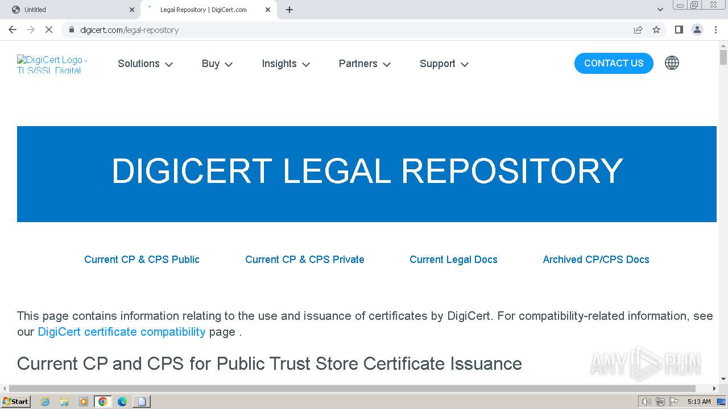
Task: Open DigiCert certificate compatibility link
Action: pyautogui.click(x=121, y=332)
